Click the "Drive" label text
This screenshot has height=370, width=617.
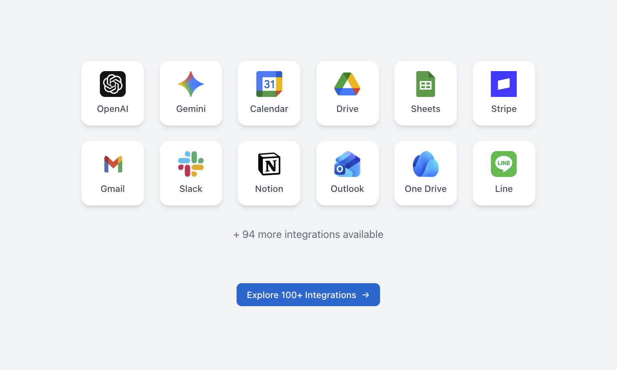pos(347,109)
